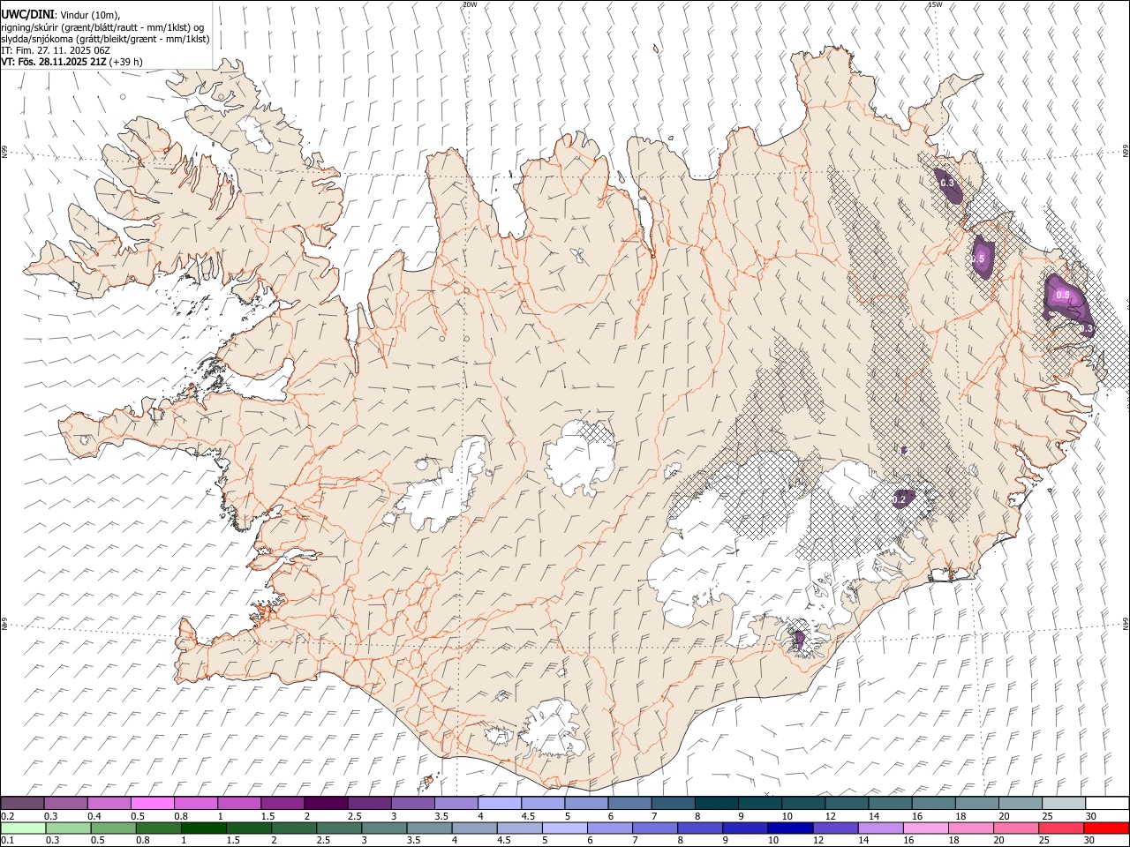Pick the lower-row deep blue swatch between 10 and 12

[790, 828]
